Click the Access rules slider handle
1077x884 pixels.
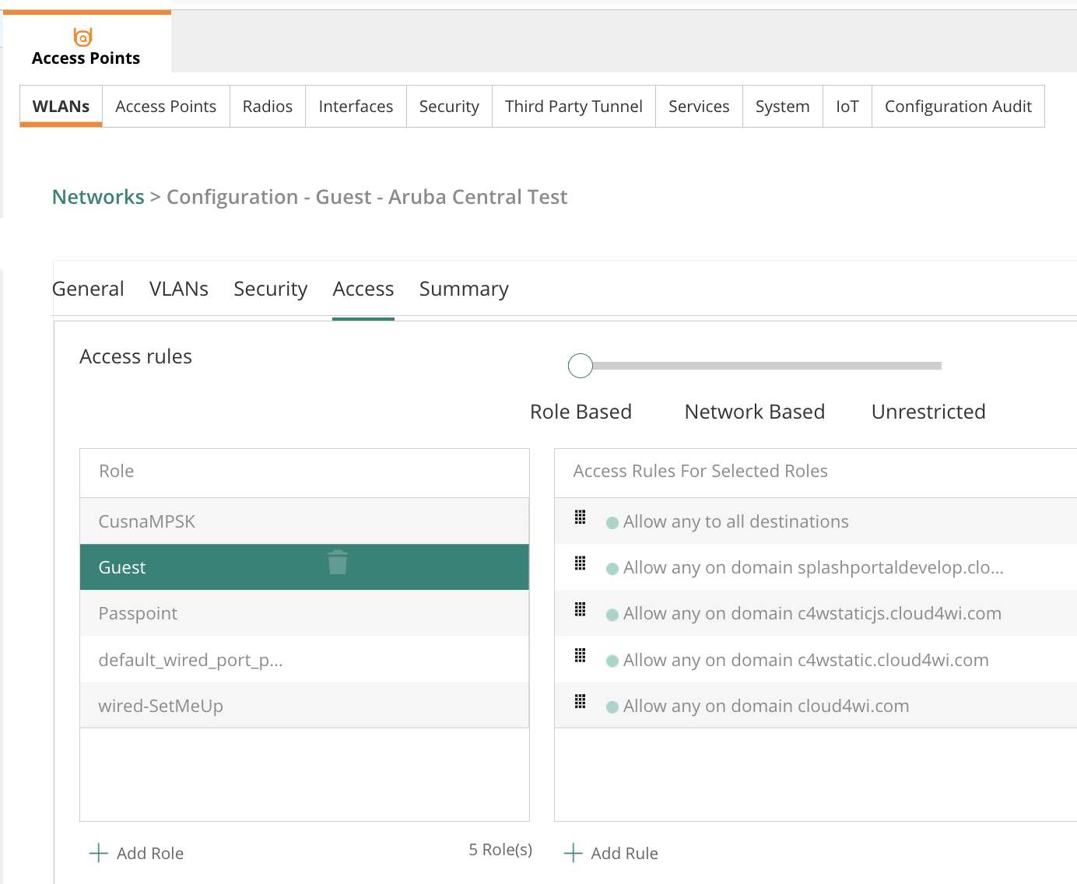pyautogui.click(x=581, y=366)
